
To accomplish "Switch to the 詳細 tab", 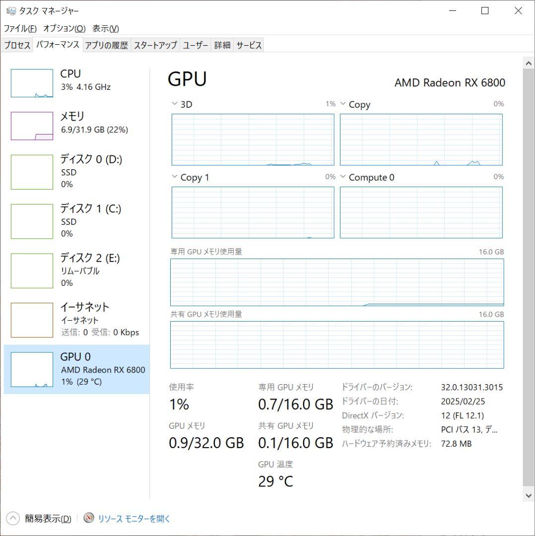I will pyautogui.click(x=222, y=45).
